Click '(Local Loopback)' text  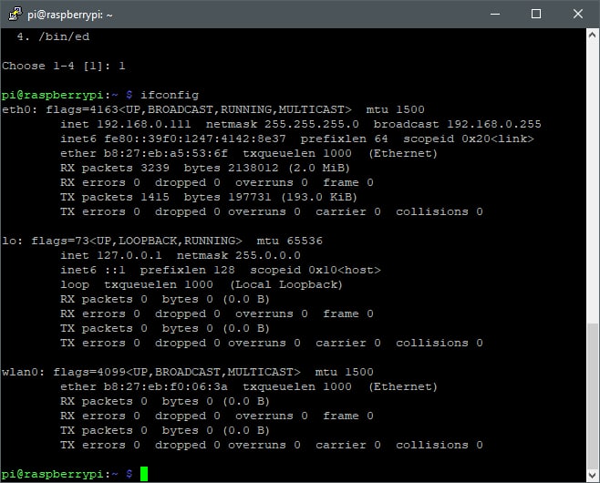click(x=286, y=285)
